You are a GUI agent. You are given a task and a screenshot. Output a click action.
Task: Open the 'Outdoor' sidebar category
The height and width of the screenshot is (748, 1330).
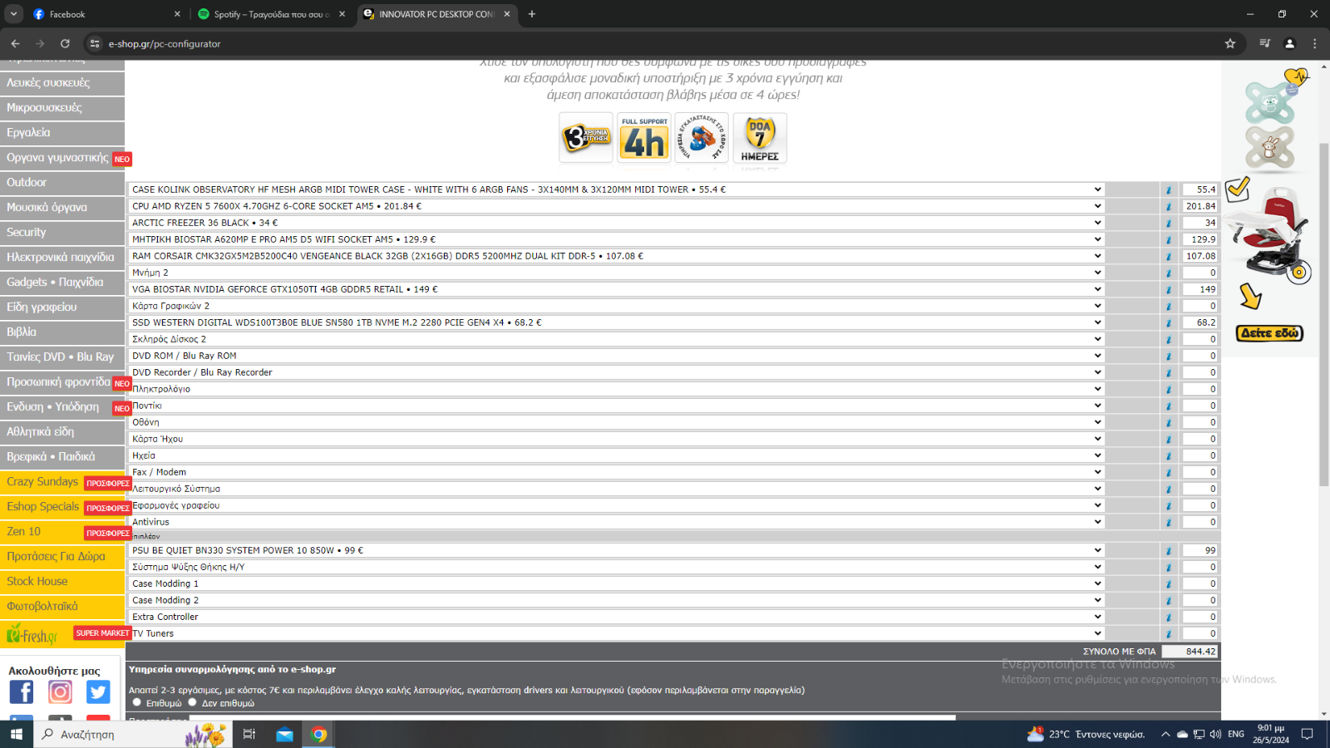click(62, 183)
